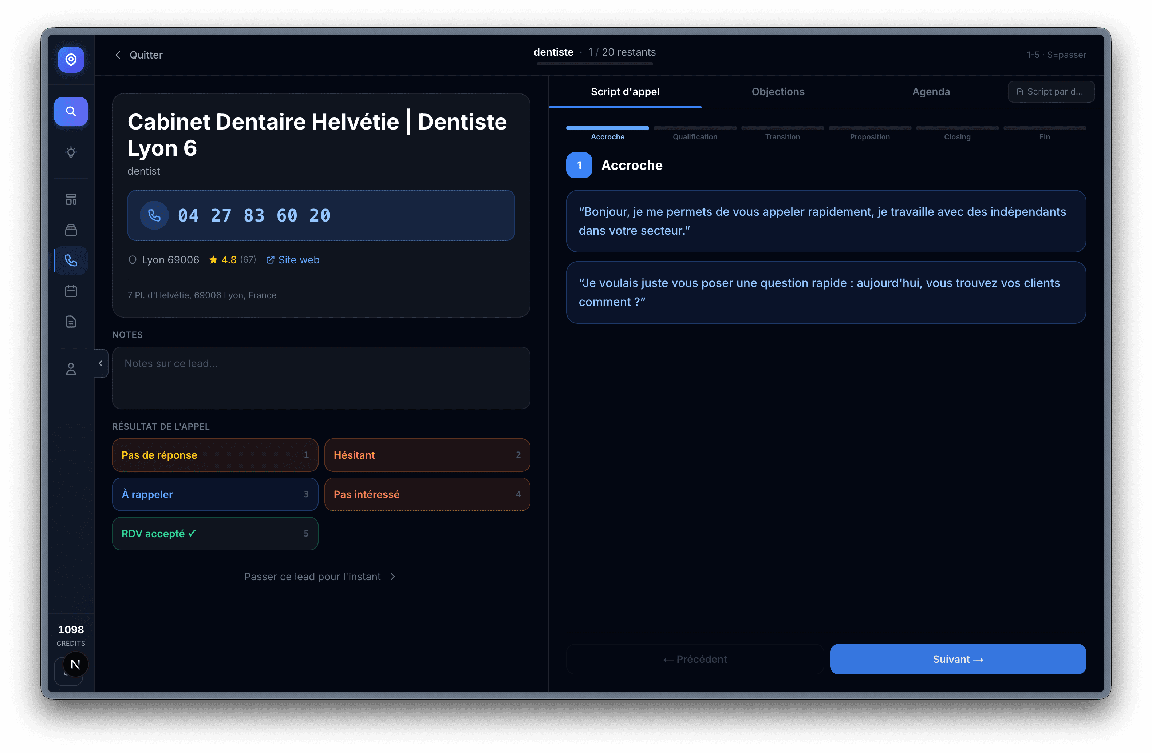Select the 'RDV accepté' call result

(215, 533)
